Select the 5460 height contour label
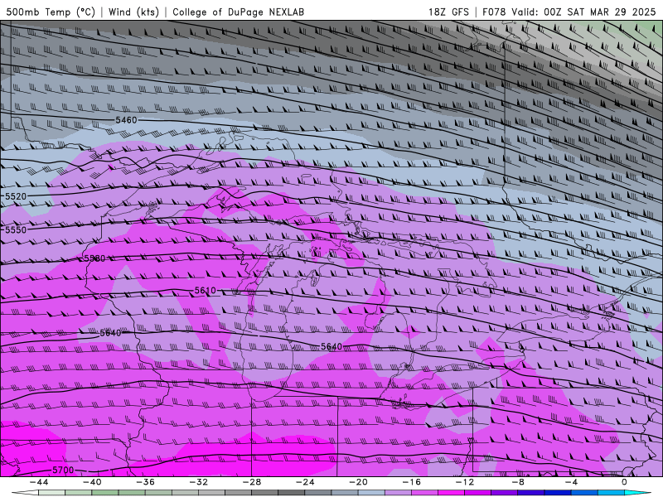 126,120
